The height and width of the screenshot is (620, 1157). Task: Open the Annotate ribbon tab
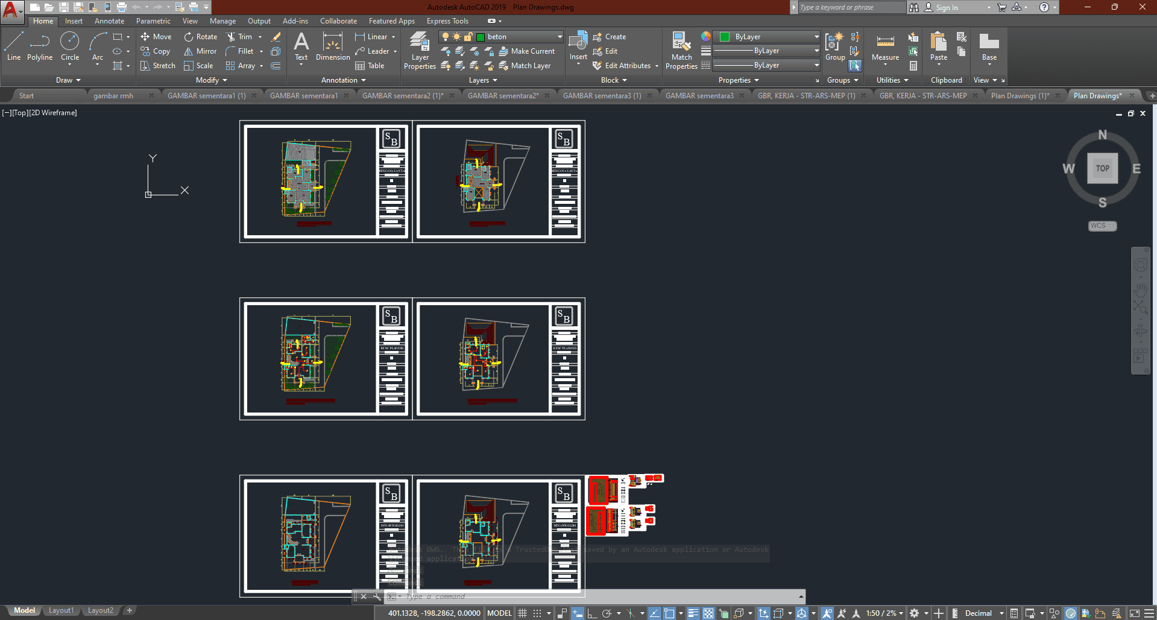(x=109, y=21)
